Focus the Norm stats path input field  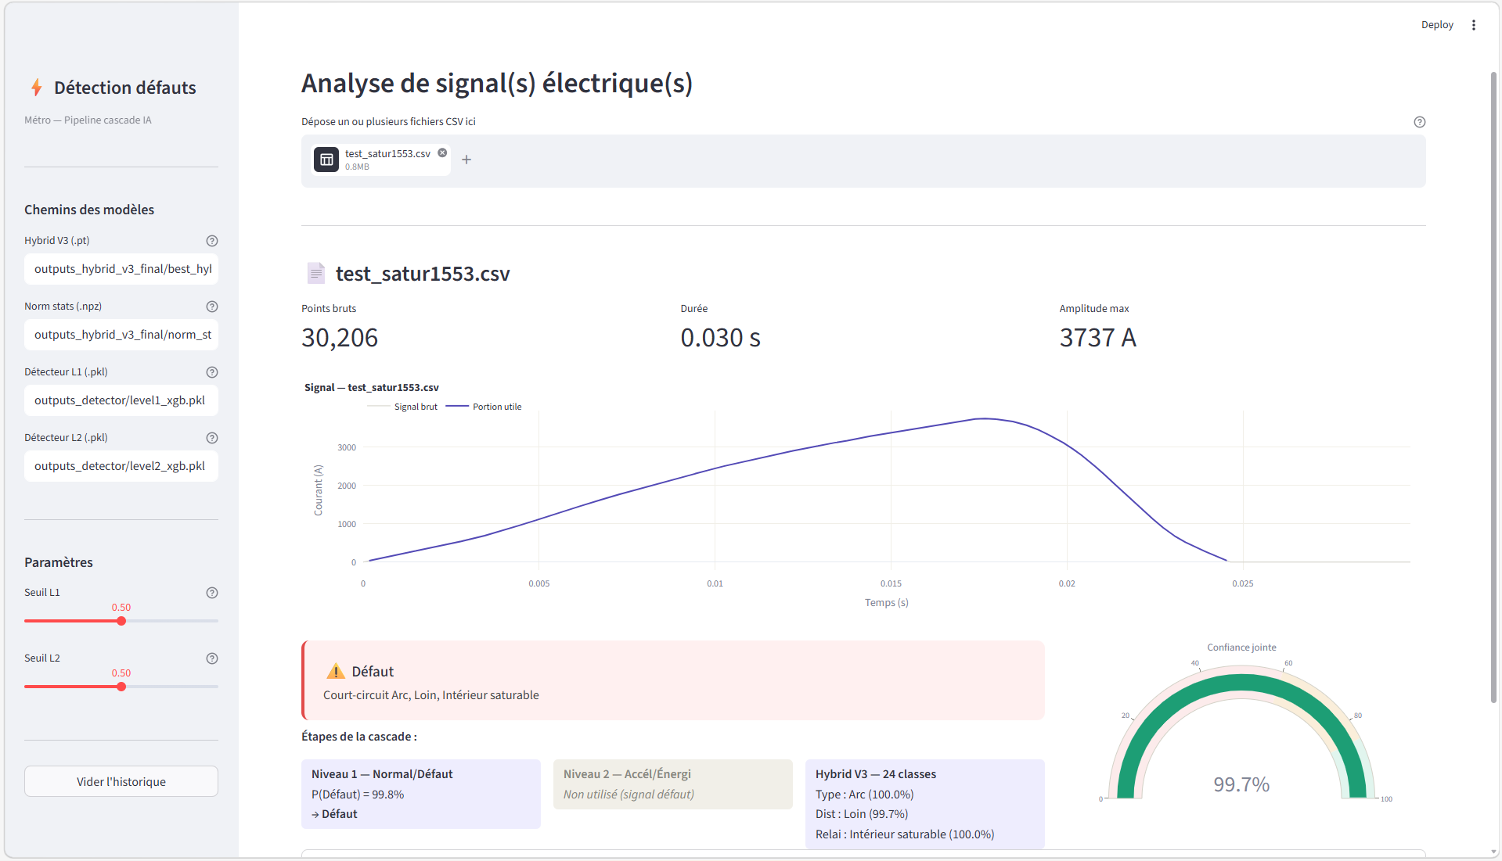click(121, 335)
